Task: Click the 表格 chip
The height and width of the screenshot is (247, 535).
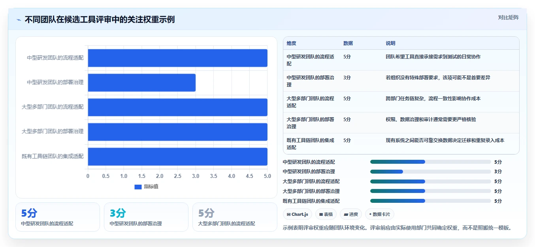Action: pyautogui.click(x=326, y=214)
